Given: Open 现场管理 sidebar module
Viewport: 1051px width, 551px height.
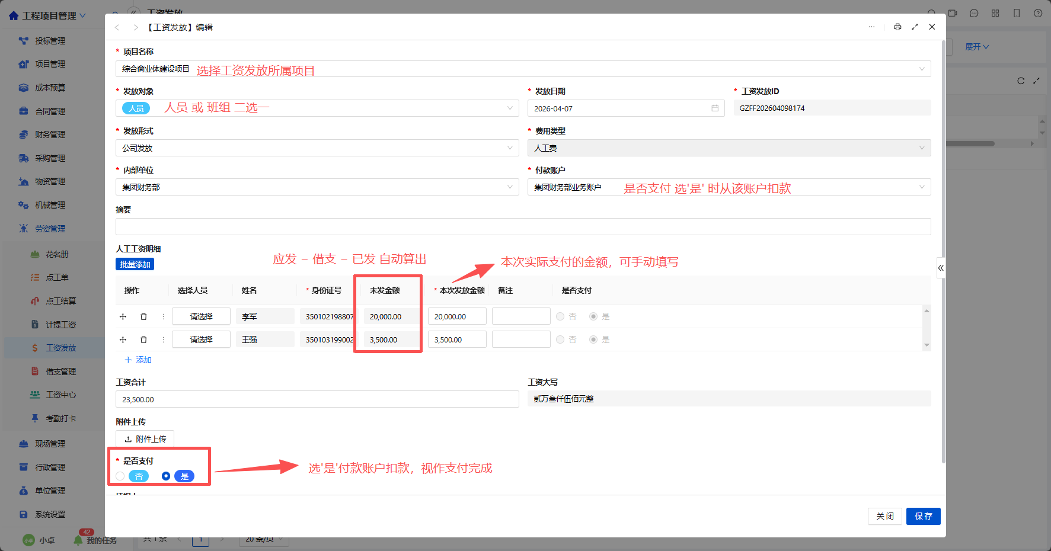Looking at the screenshot, I should pos(50,444).
